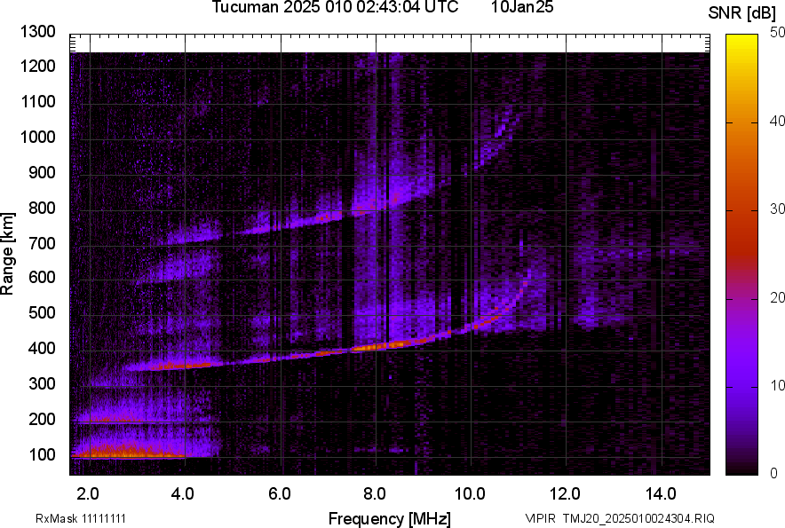This screenshot has width=785, height=528.
Task: Click the 'VIPIR TMJ20_2025010024304.RIQ' filename text
Action: [619, 518]
